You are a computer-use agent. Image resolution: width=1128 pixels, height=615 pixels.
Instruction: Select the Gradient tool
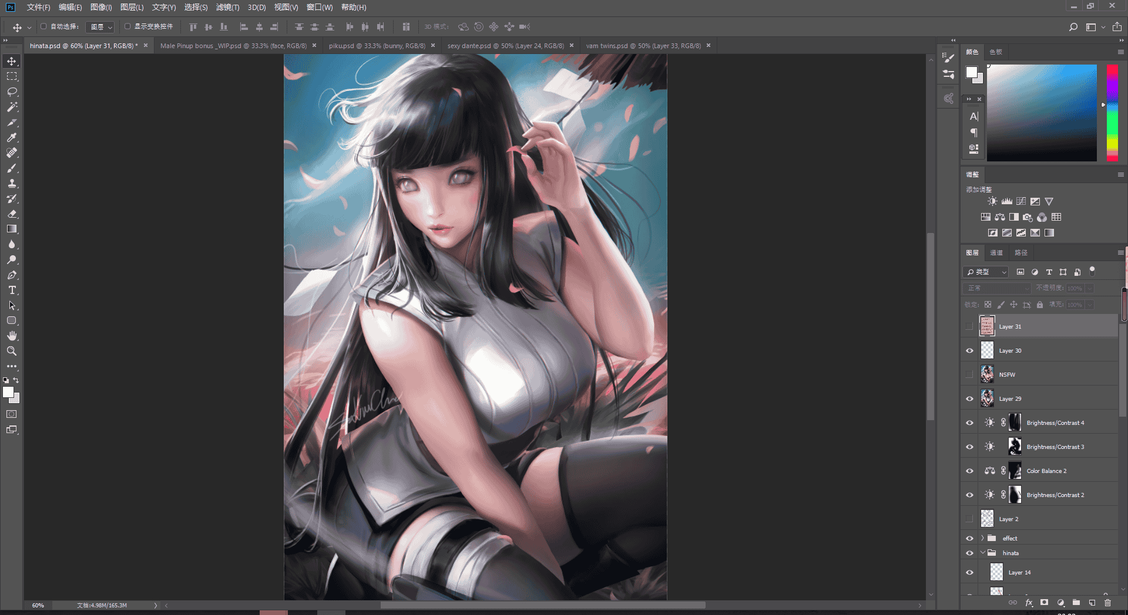pyautogui.click(x=12, y=229)
